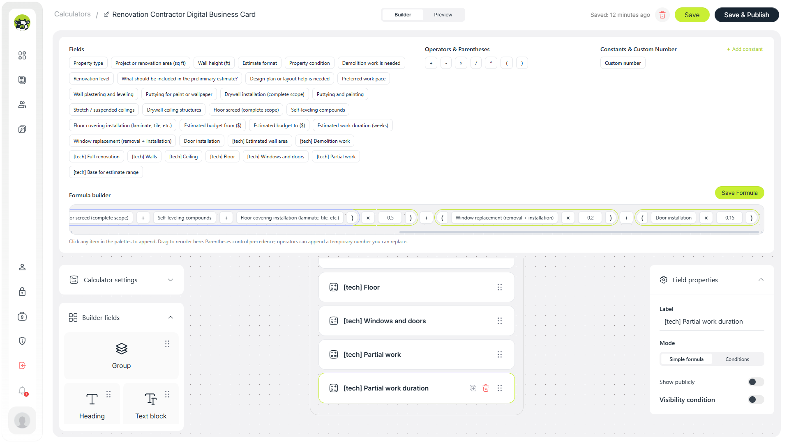Add the multiply operator
This screenshot has height=443, width=789.
[461, 63]
